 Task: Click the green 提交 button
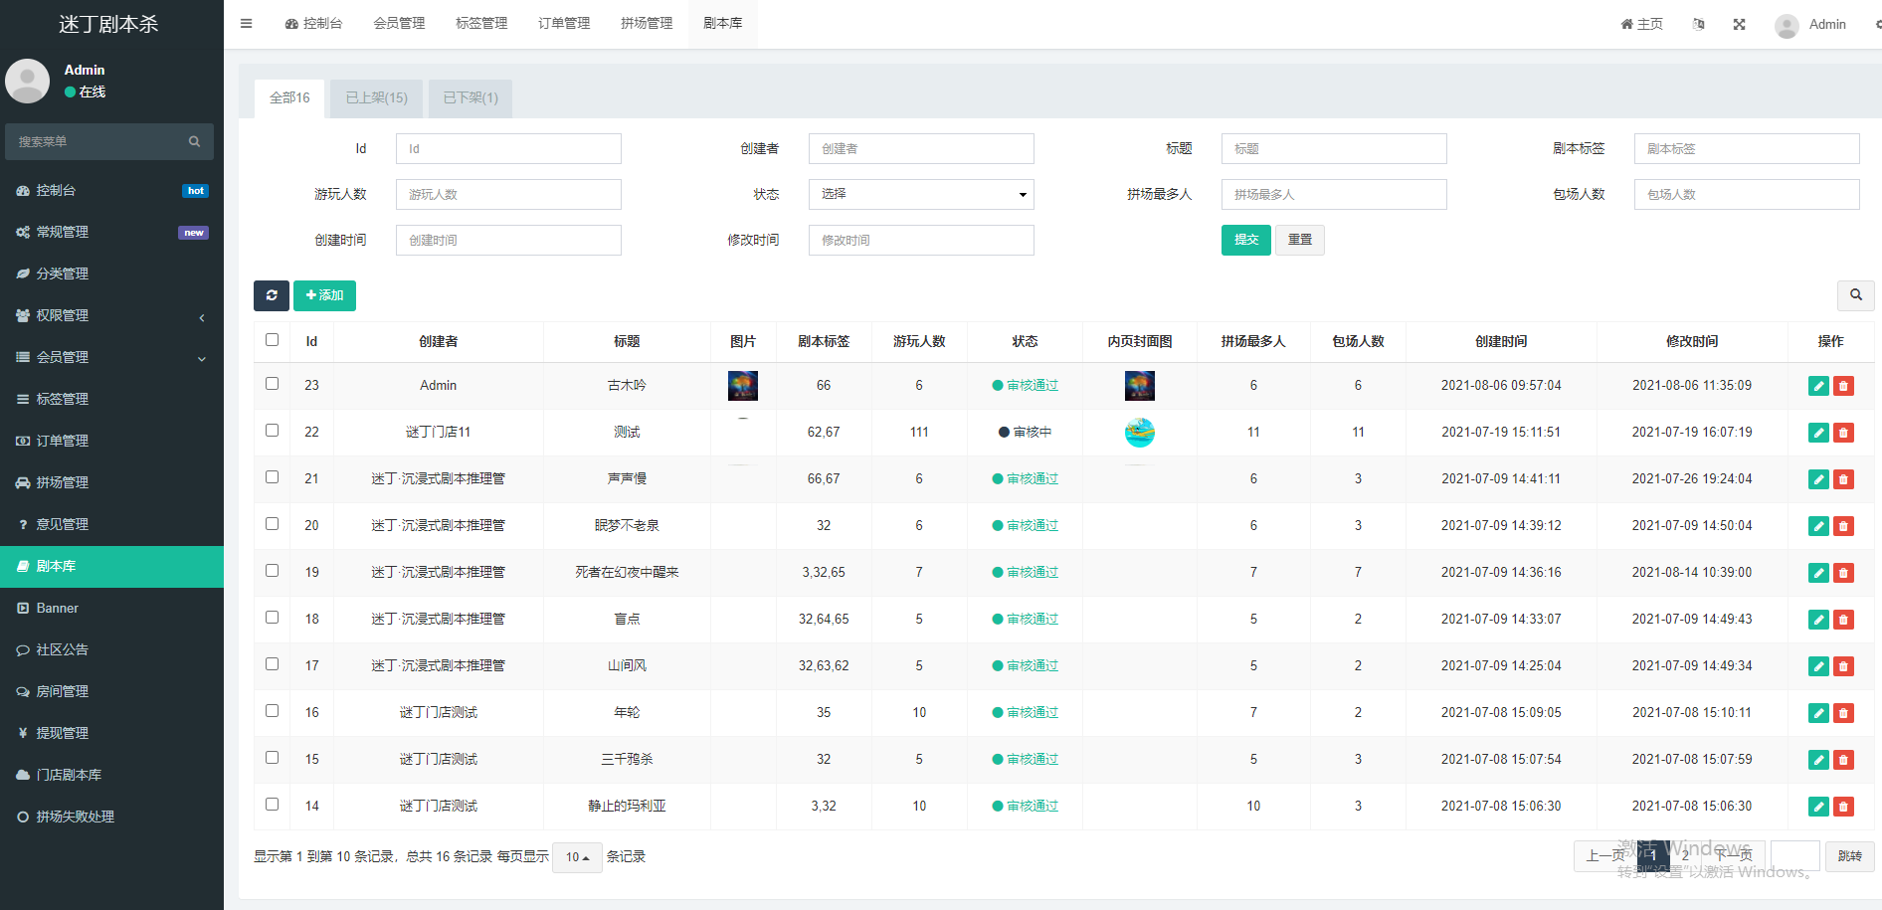tap(1245, 240)
